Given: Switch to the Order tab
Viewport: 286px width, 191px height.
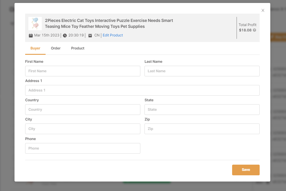Looking at the screenshot, I should tap(56, 48).
